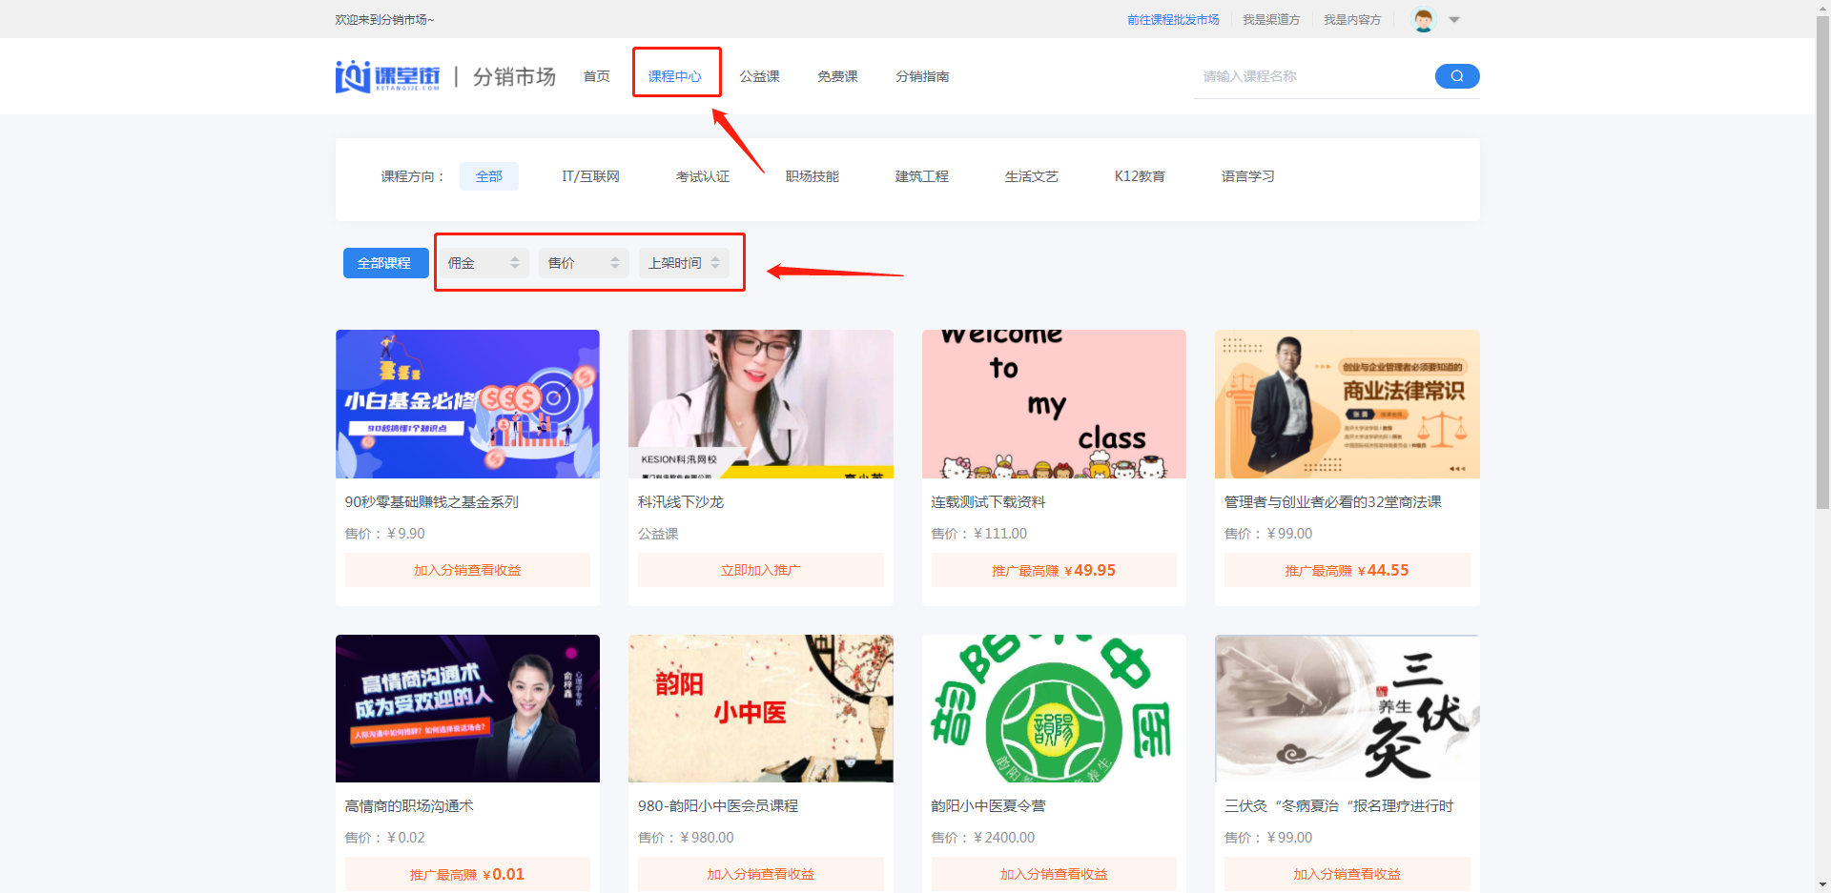Screen dimensions: 1831x893
Task: Open the 公益课 nav item
Action: [x=760, y=76]
